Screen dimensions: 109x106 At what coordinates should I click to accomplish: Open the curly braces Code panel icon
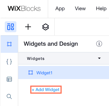[x=9, y=62]
